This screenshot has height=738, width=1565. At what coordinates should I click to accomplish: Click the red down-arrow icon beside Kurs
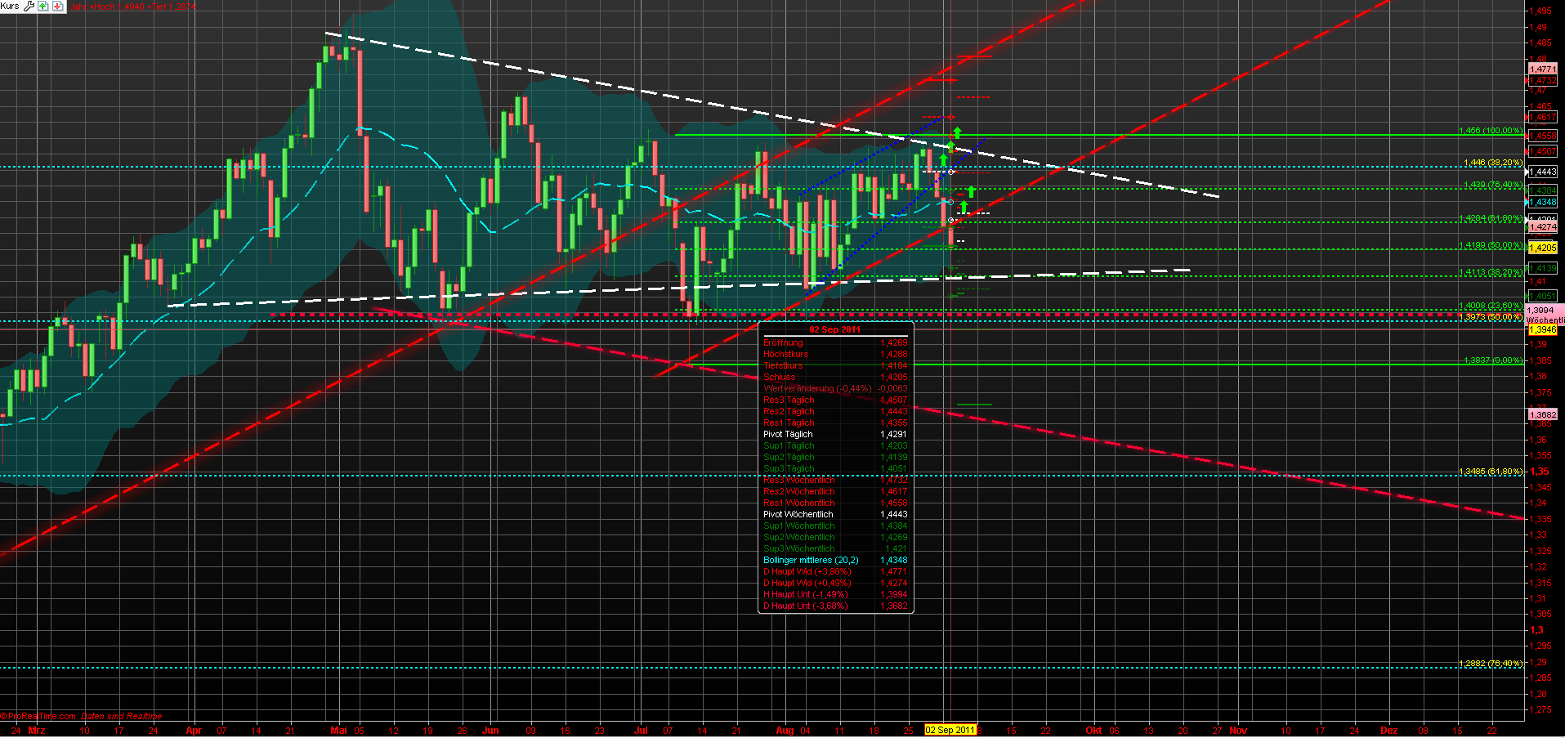(57, 7)
